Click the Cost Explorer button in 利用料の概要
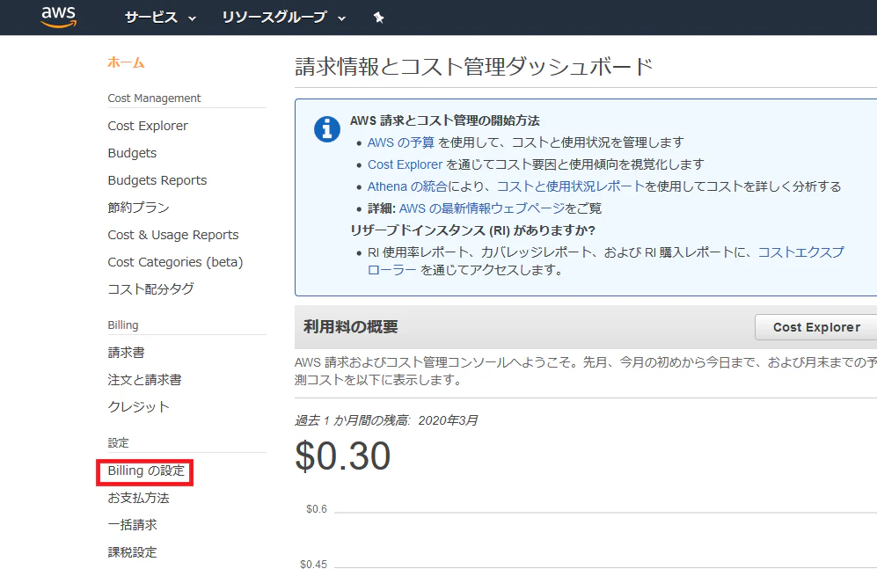This screenshot has width=877, height=569. coord(816,327)
